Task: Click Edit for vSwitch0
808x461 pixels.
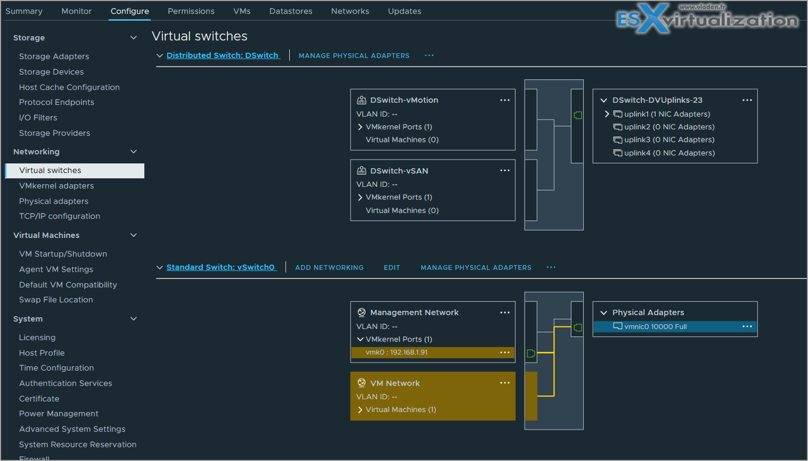Action: click(x=392, y=267)
